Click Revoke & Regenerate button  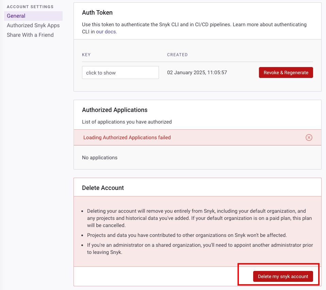pos(286,72)
